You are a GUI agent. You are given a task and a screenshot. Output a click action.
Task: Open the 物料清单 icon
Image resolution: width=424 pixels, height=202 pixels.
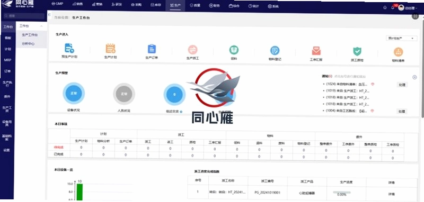tap(398, 52)
